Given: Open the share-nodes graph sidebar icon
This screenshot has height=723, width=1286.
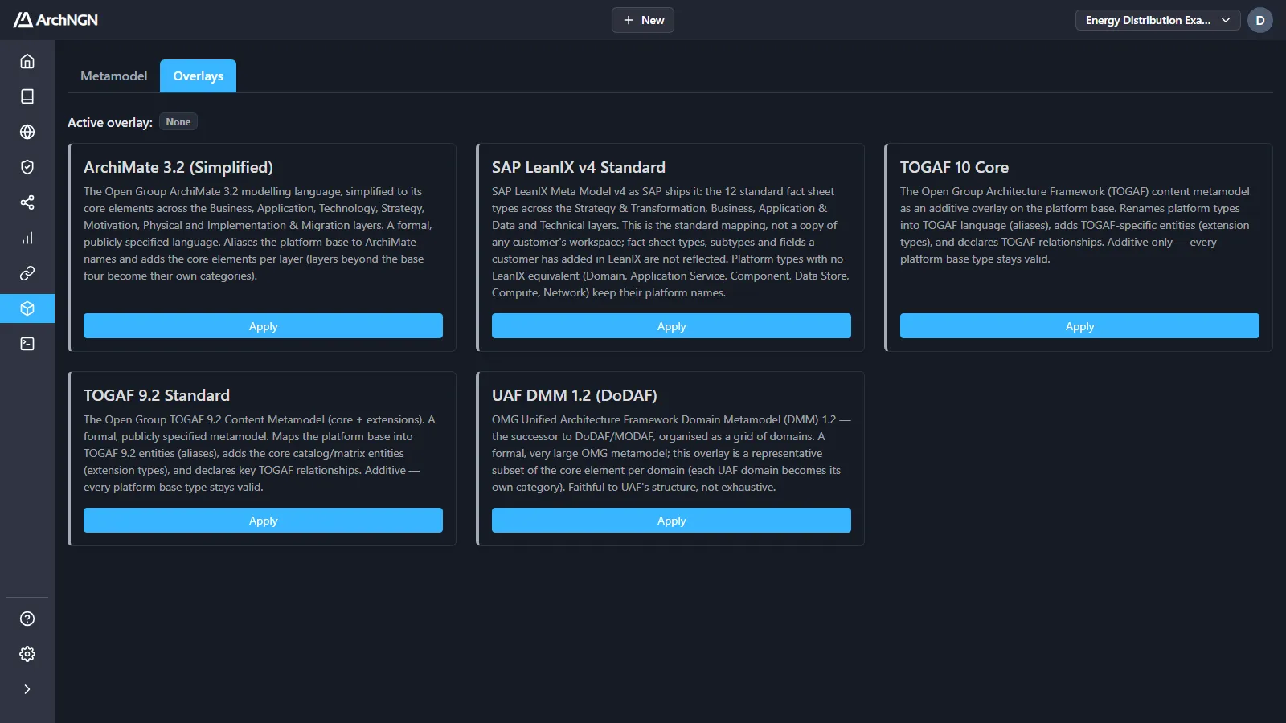Looking at the screenshot, I should click(x=27, y=202).
